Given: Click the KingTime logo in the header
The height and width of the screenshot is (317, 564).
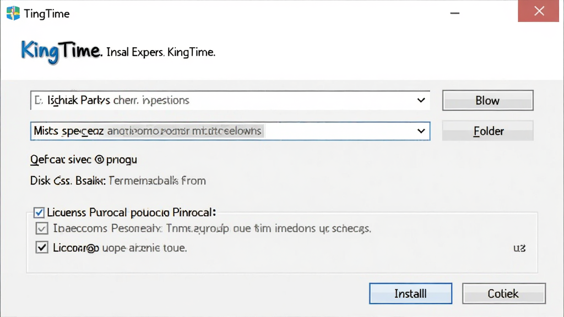Looking at the screenshot, I should coord(61,52).
